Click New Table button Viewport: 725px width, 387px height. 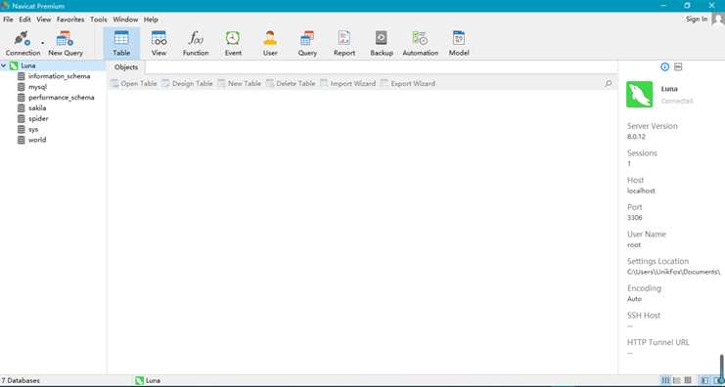[x=239, y=84]
